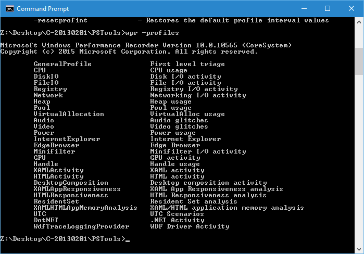Minimize the Command Prompt window

click(303, 8)
